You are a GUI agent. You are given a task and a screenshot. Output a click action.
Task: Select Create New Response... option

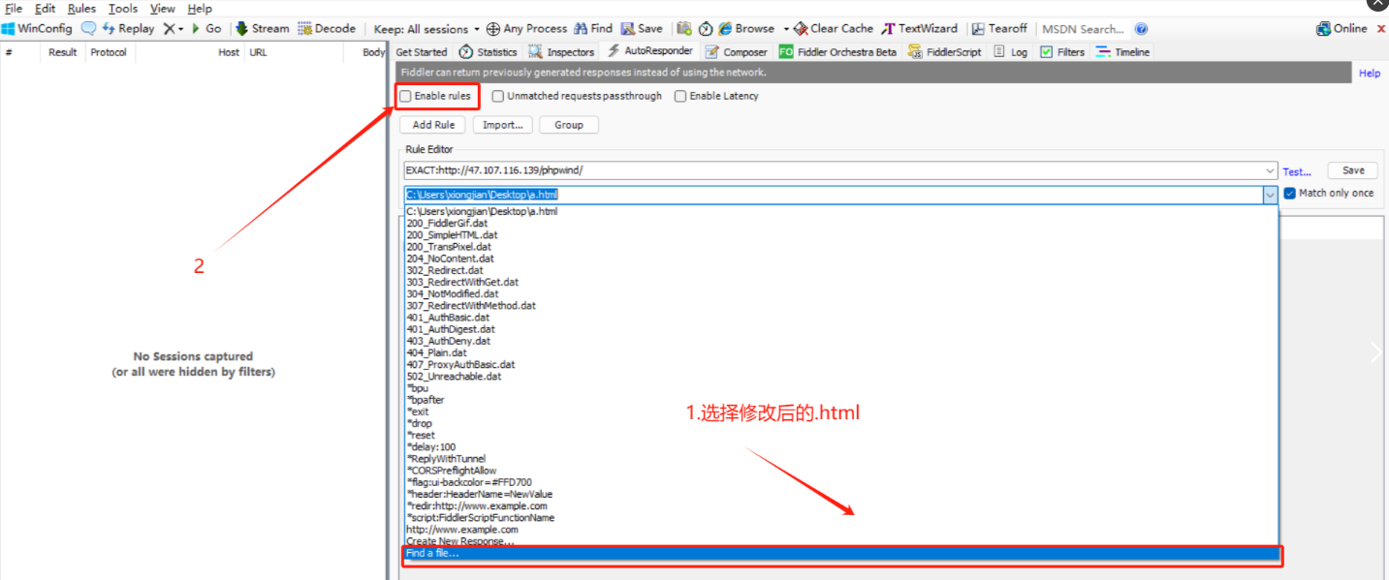tap(841, 542)
